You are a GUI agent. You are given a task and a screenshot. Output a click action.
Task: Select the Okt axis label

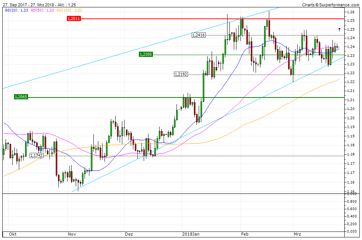tap(13, 234)
